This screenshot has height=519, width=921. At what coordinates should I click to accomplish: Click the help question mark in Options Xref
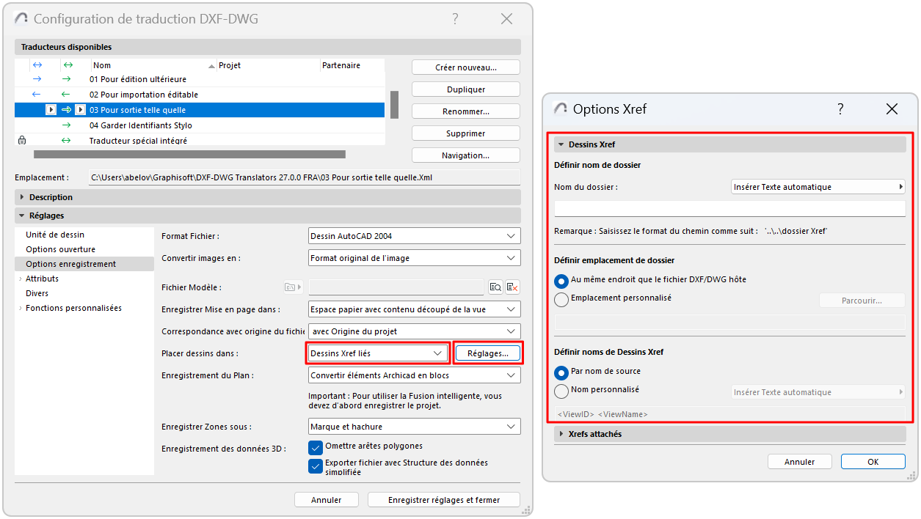click(840, 109)
